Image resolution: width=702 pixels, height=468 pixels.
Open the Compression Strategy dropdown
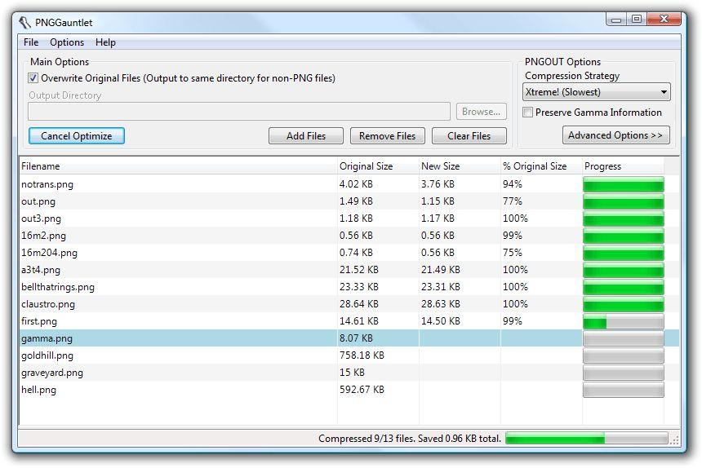[597, 92]
